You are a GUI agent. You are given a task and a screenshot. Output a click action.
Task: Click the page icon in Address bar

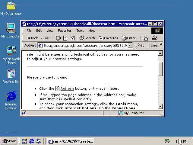pos(40,46)
